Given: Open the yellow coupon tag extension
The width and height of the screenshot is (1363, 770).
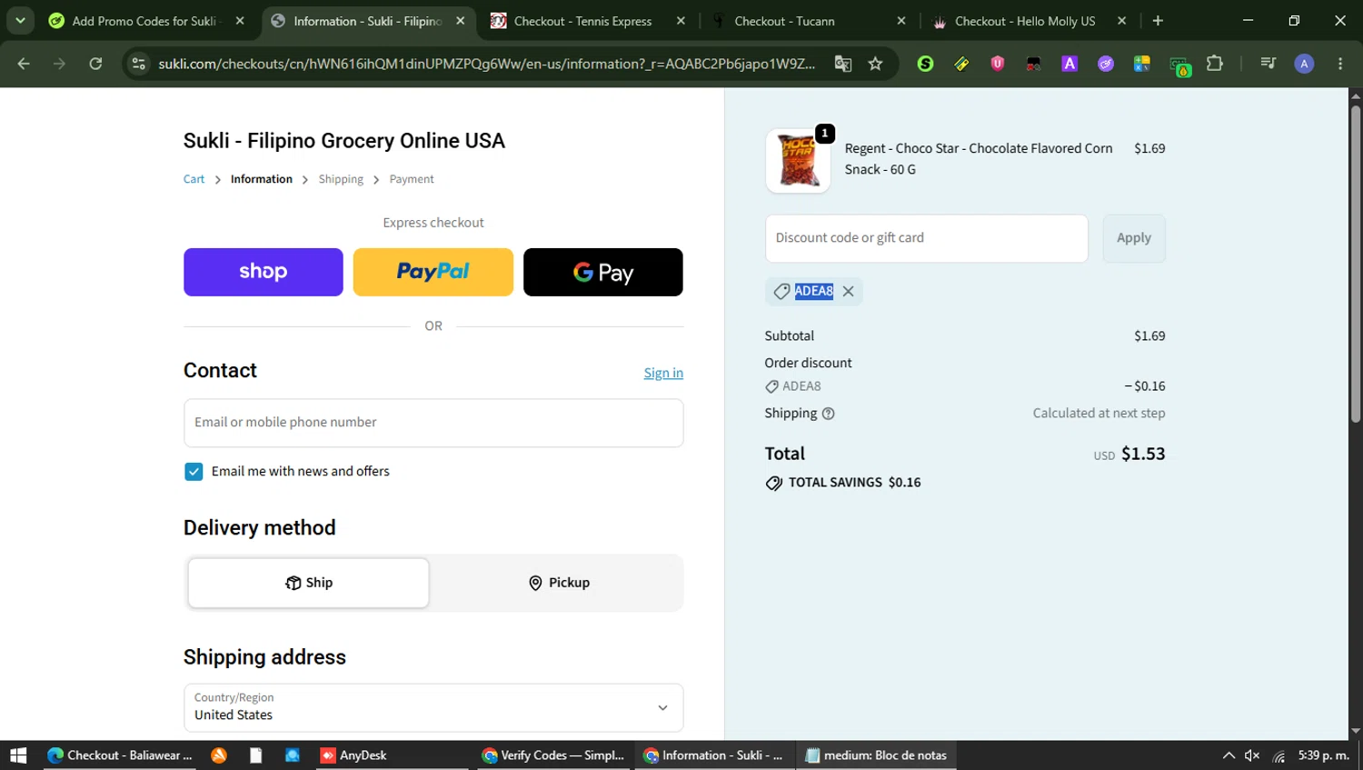Looking at the screenshot, I should click(961, 64).
